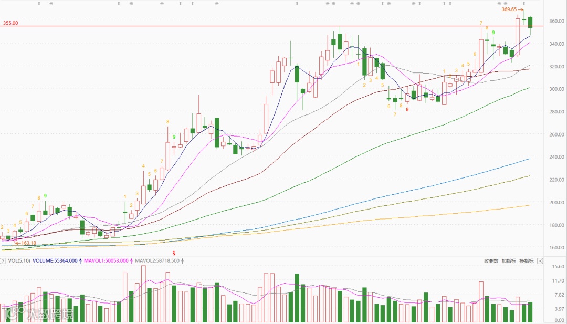Click the MAVOL2:58718.500 value

click(157, 260)
